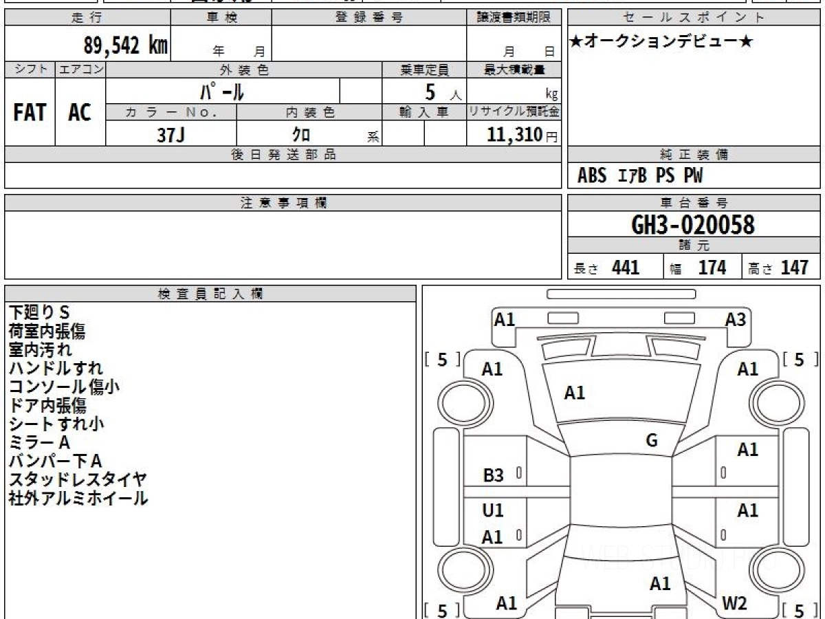Select the inspector note 荷室内張傷
The height and width of the screenshot is (619, 825).
(x=47, y=332)
